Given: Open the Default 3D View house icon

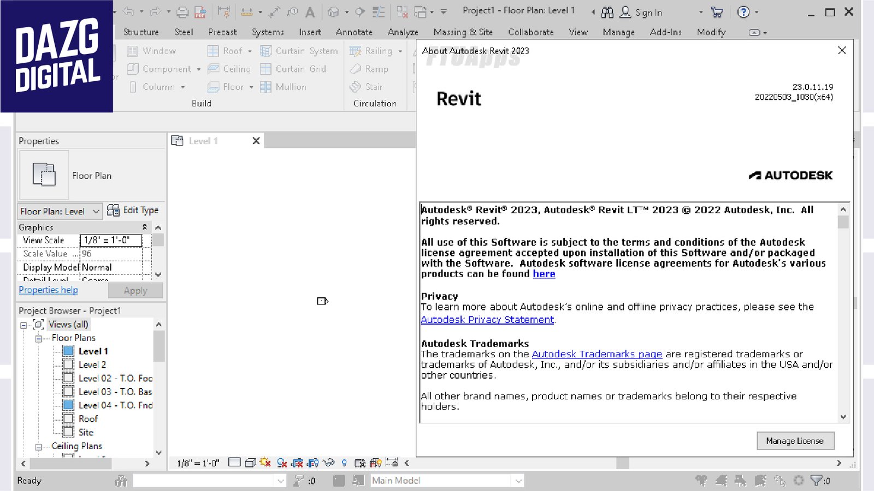Looking at the screenshot, I should (x=333, y=11).
